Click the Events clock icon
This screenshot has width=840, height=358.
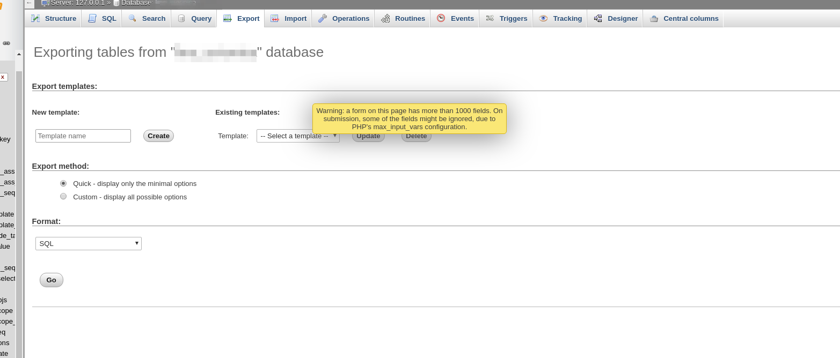(x=441, y=18)
